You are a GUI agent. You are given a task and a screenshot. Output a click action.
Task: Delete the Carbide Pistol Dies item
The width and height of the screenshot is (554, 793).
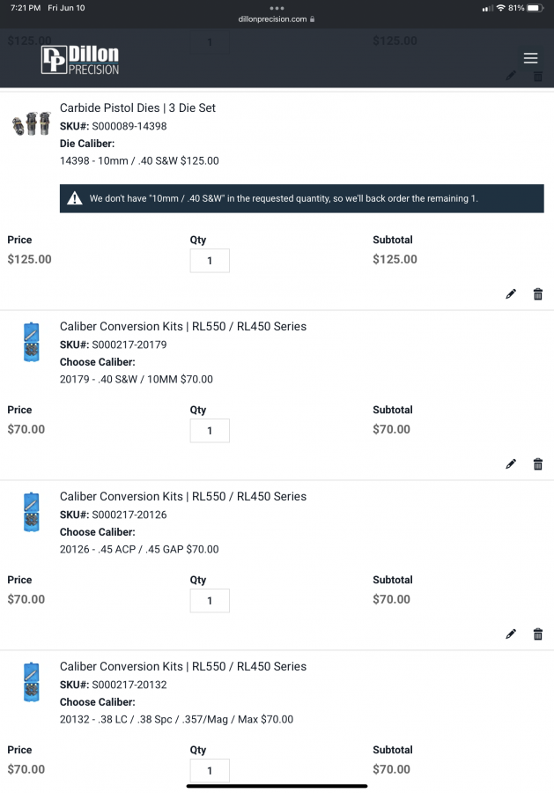coord(538,294)
